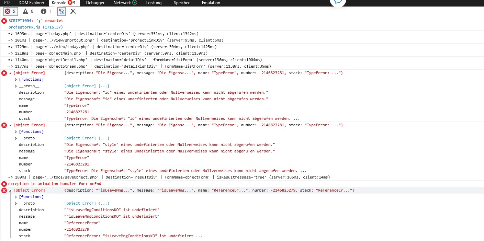The width and height of the screenshot is (484, 241).
Task: Toggle the info messages filter showing 1
Action: point(46,11)
